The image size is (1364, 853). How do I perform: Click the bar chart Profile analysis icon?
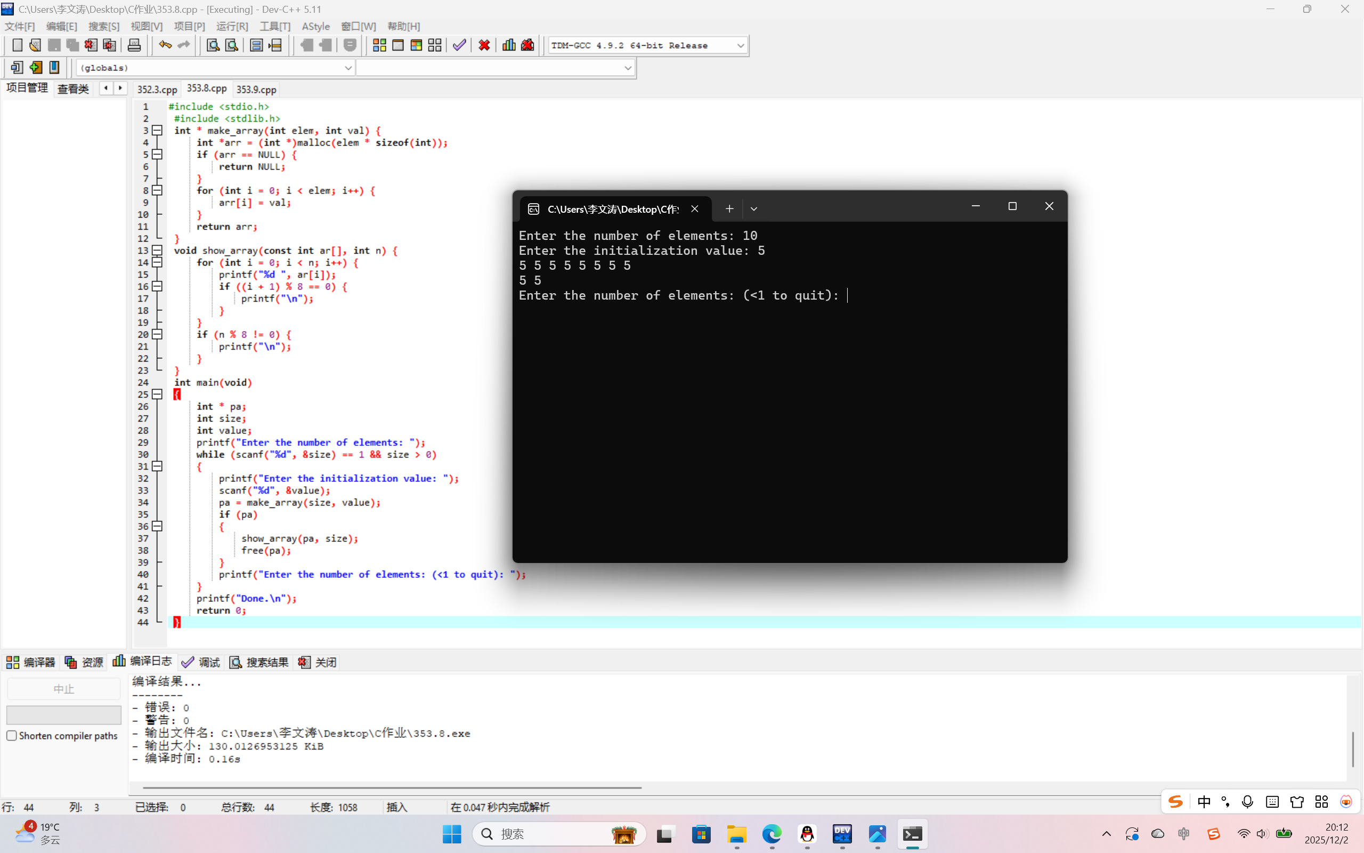(508, 45)
